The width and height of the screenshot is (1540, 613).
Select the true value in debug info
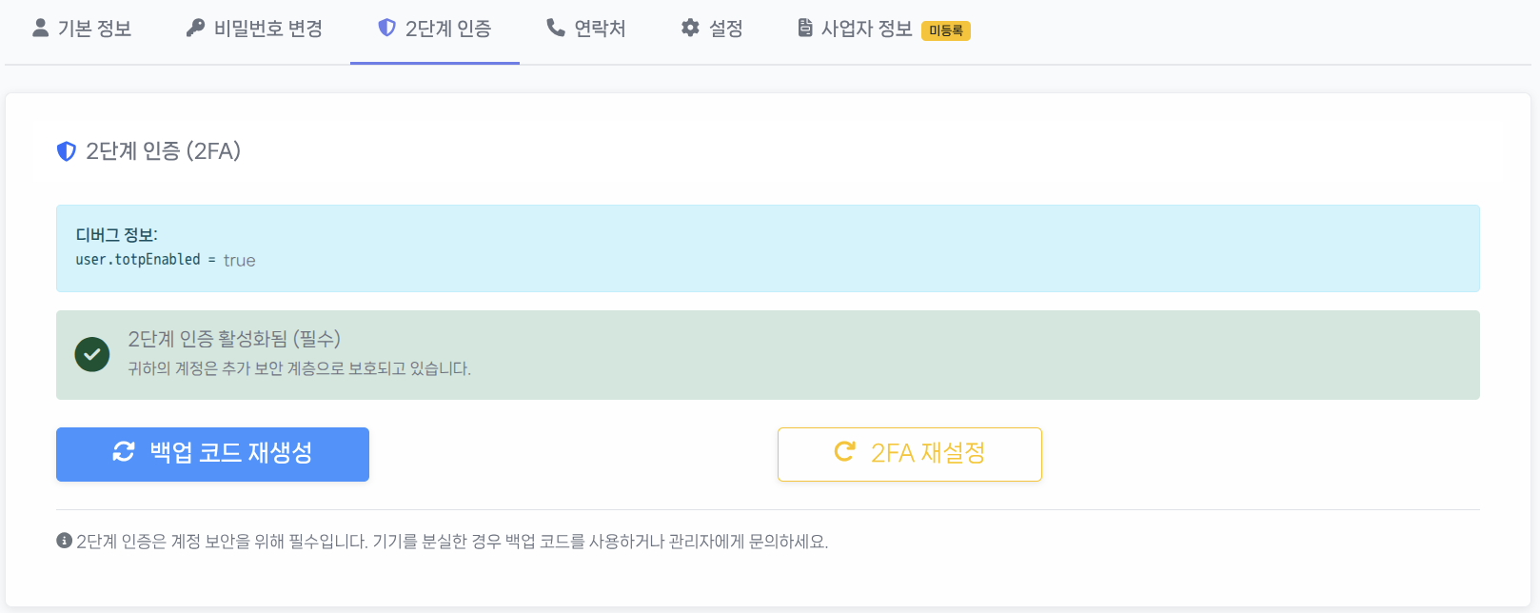click(242, 260)
